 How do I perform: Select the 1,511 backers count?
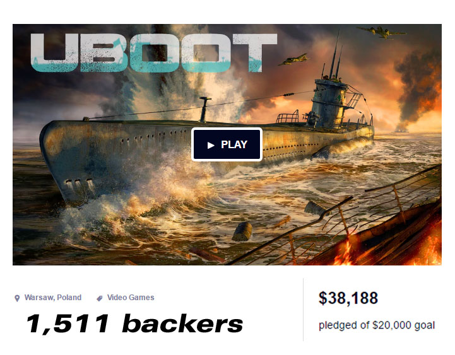coord(134,323)
